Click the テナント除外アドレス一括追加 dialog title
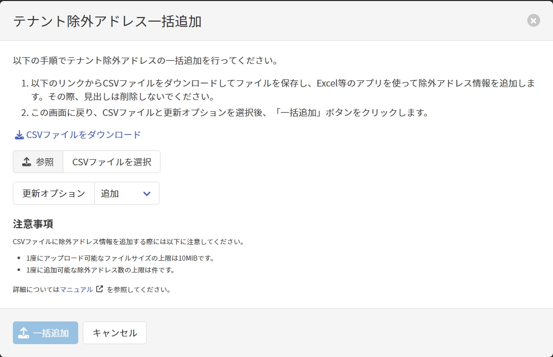Viewport: 553px width, 357px height. tap(107, 21)
